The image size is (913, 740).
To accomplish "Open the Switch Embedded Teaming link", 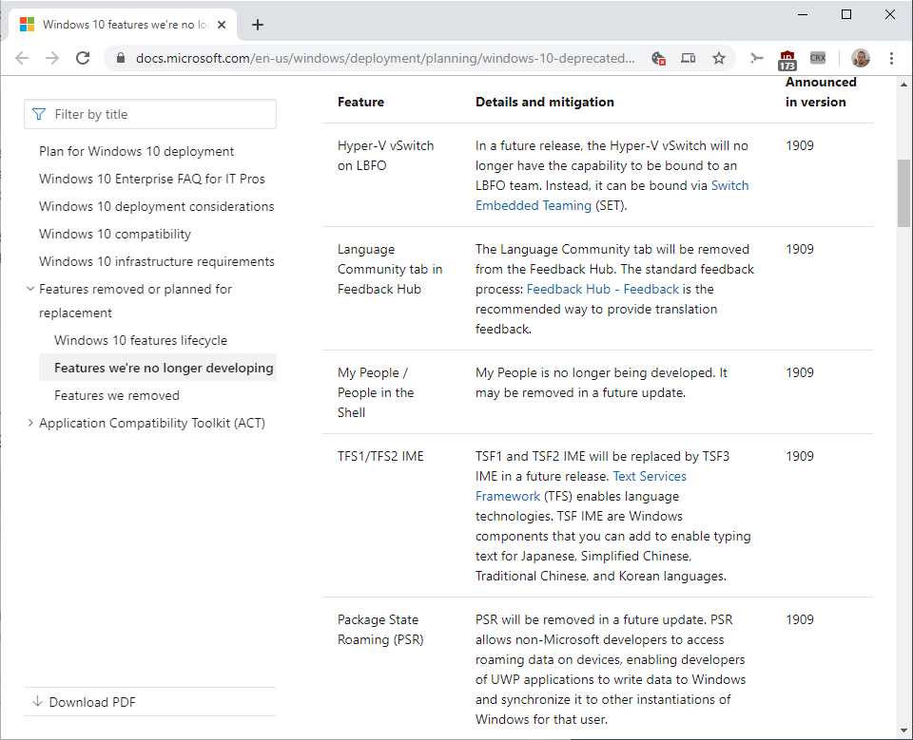I will 612,196.
